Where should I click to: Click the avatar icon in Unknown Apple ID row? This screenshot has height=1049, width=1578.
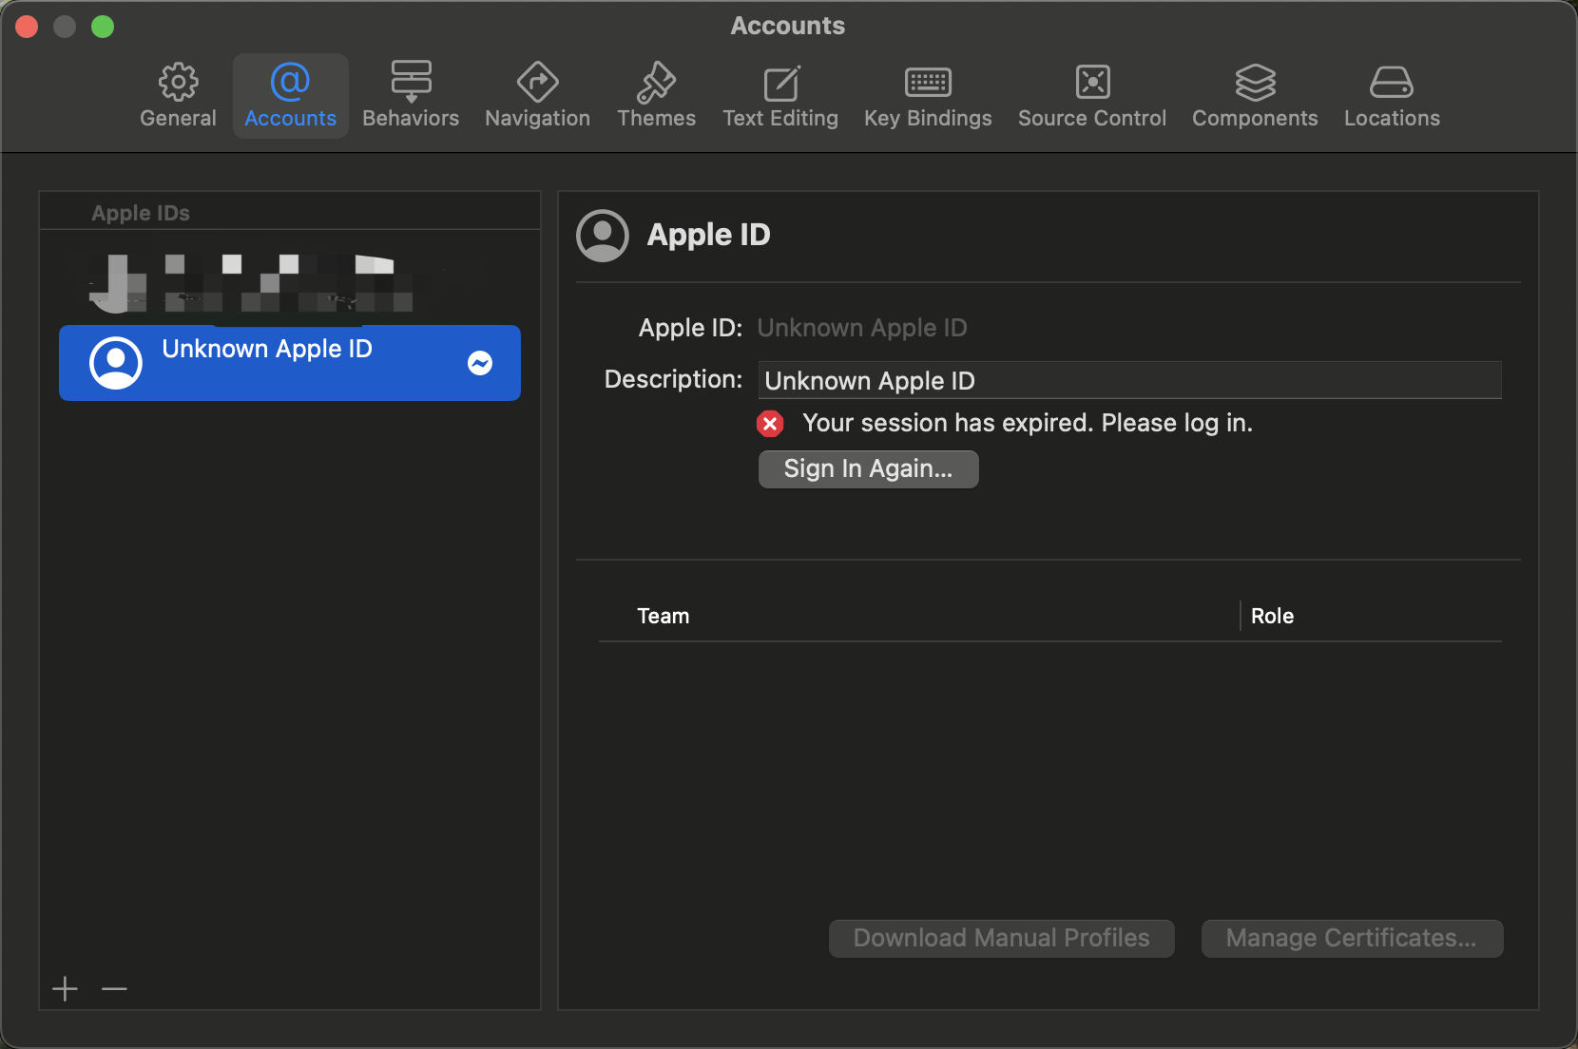pyautogui.click(x=116, y=363)
